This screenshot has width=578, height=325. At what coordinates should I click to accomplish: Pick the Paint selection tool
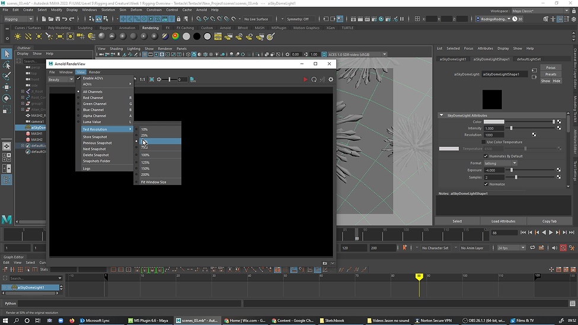7,76
